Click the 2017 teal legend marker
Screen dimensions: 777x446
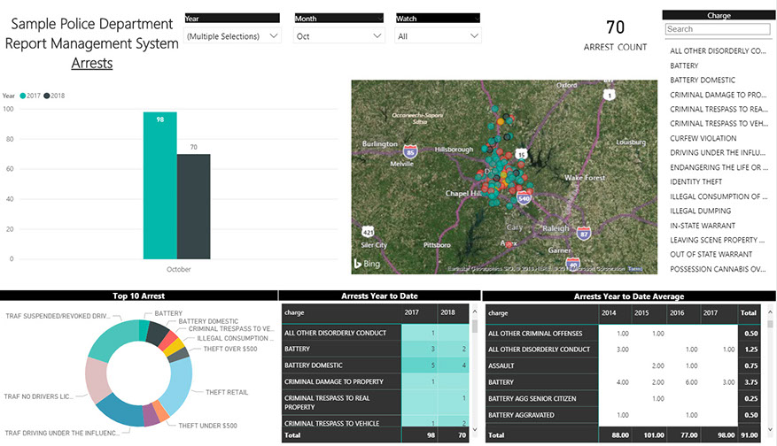point(21,96)
